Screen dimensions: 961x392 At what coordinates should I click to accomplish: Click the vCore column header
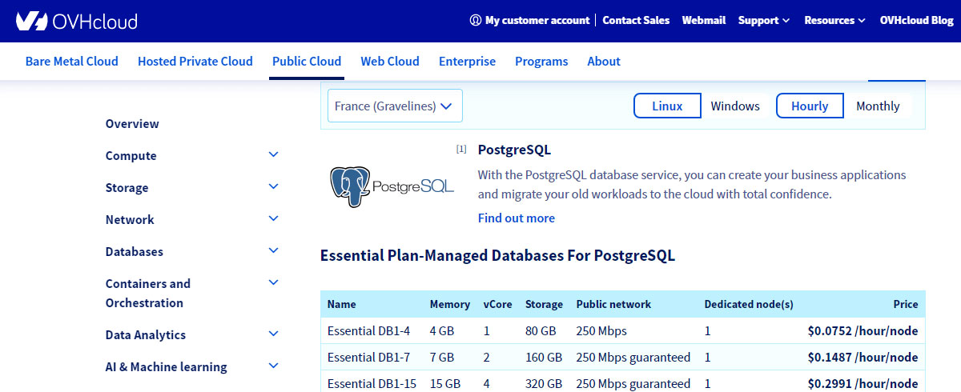(x=498, y=304)
